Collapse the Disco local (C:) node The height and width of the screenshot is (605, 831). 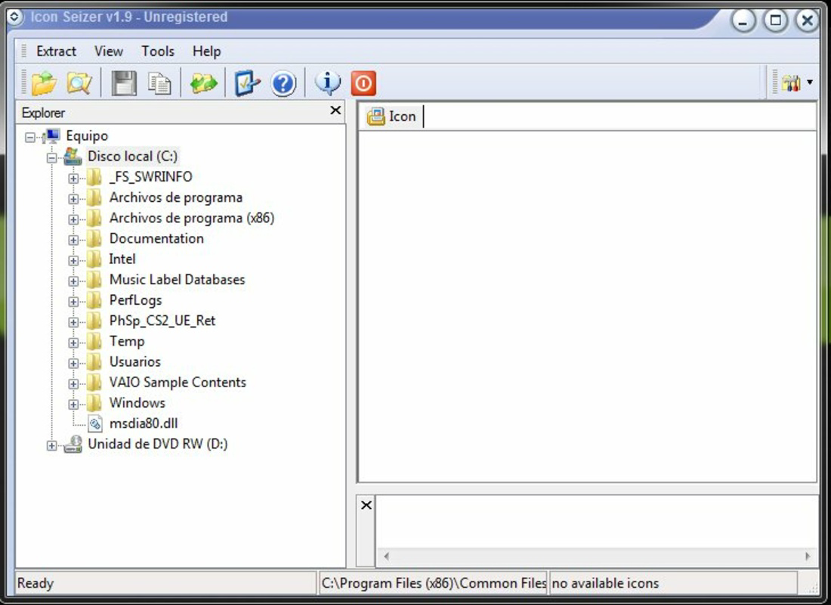pos(51,157)
